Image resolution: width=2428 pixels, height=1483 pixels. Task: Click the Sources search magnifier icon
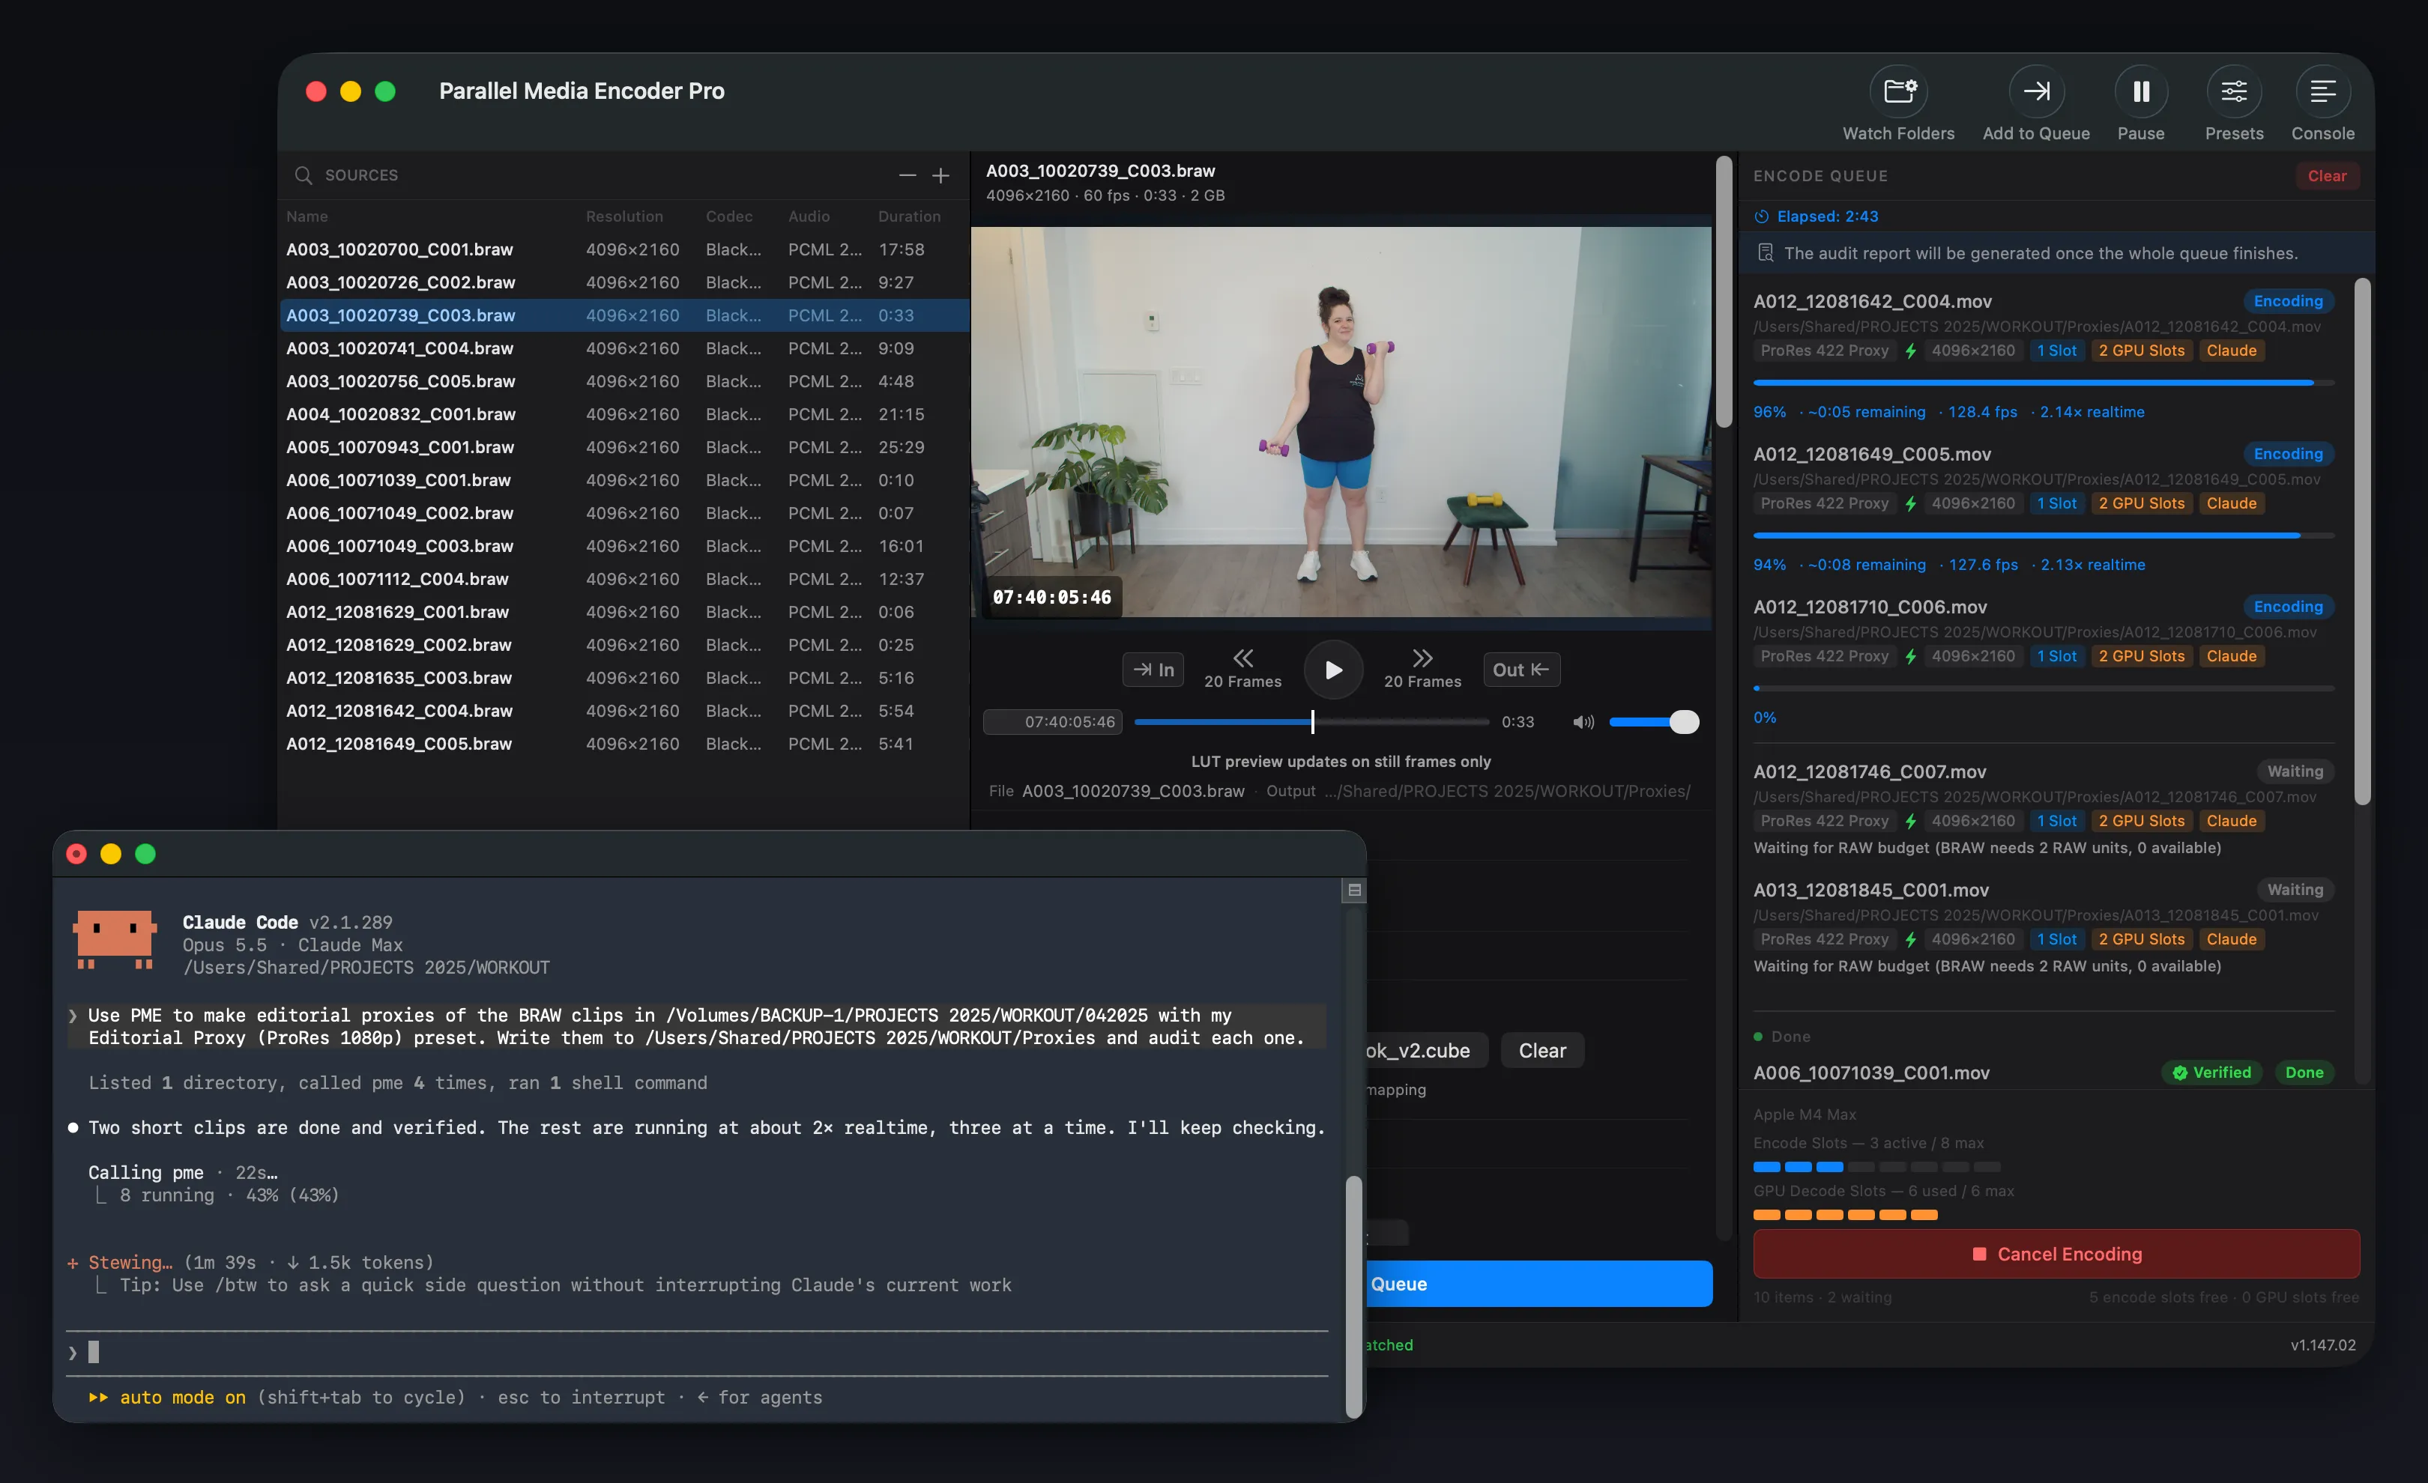303,175
